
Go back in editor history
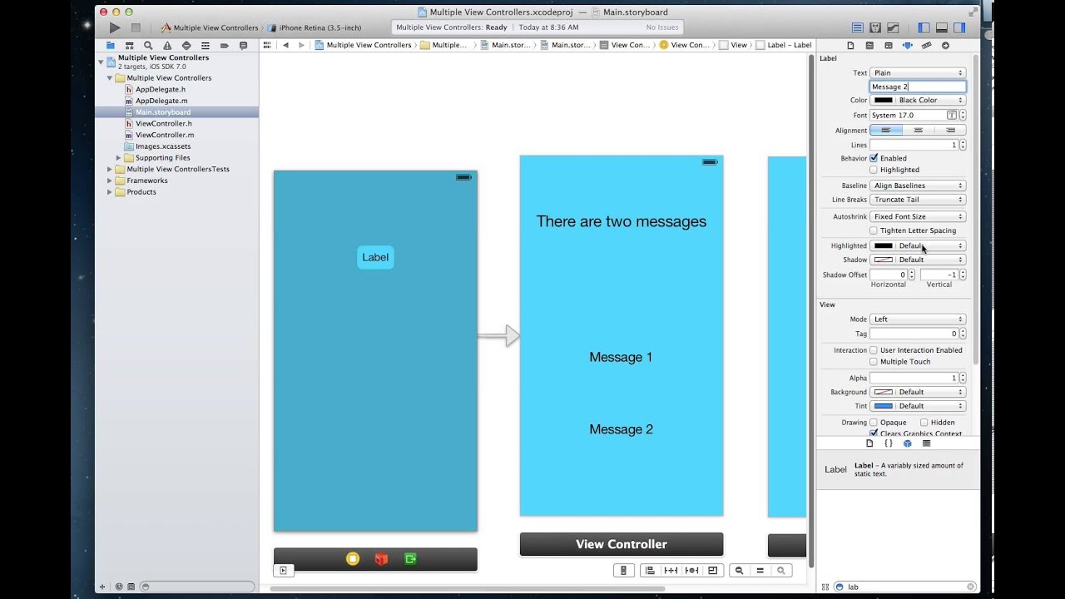pyautogui.click(x=286, y=45)
